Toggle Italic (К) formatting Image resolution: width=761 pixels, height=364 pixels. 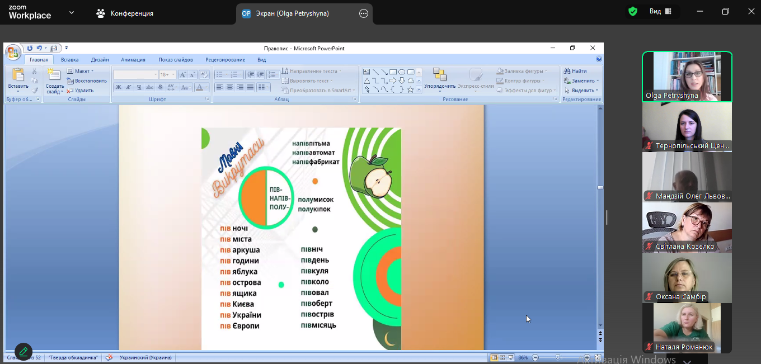point(129,87)
